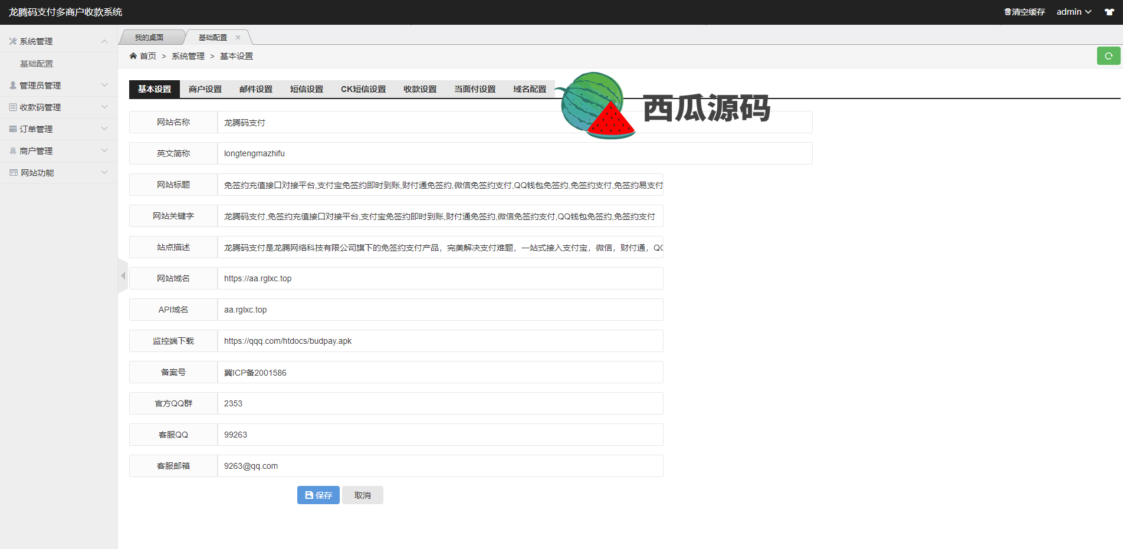Click the 清空缓存 trash icon
Screen dimensions: 1123x549
pos(1007,12)
